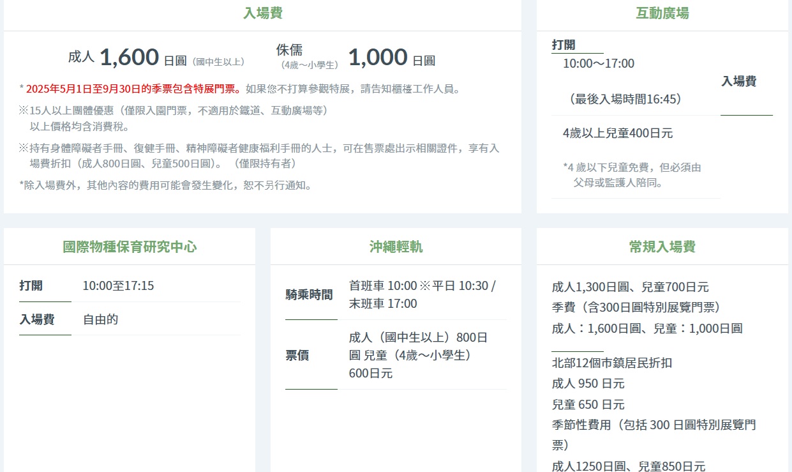The image size is (792, 472).
Task: Select the 國際物種保育研究中心 heading
Action: point(130,247)
